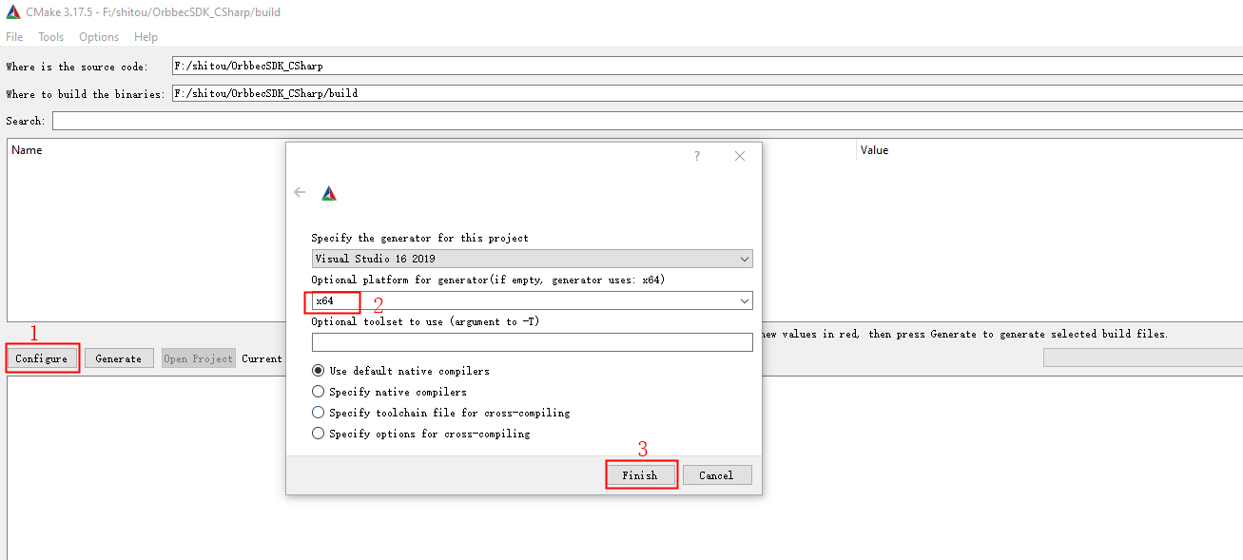1243x560 pixels.
Task: Click the "Where is the source code:" label
Action: [x=77, y=67]
